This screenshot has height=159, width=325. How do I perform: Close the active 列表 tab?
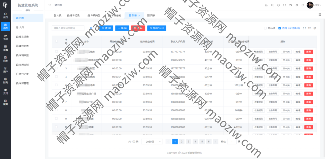(x=139, y=16)
